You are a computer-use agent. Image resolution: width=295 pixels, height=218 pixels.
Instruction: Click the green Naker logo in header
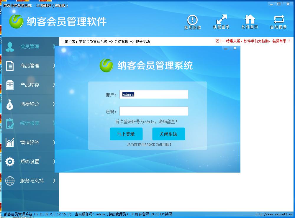(17, 22)
